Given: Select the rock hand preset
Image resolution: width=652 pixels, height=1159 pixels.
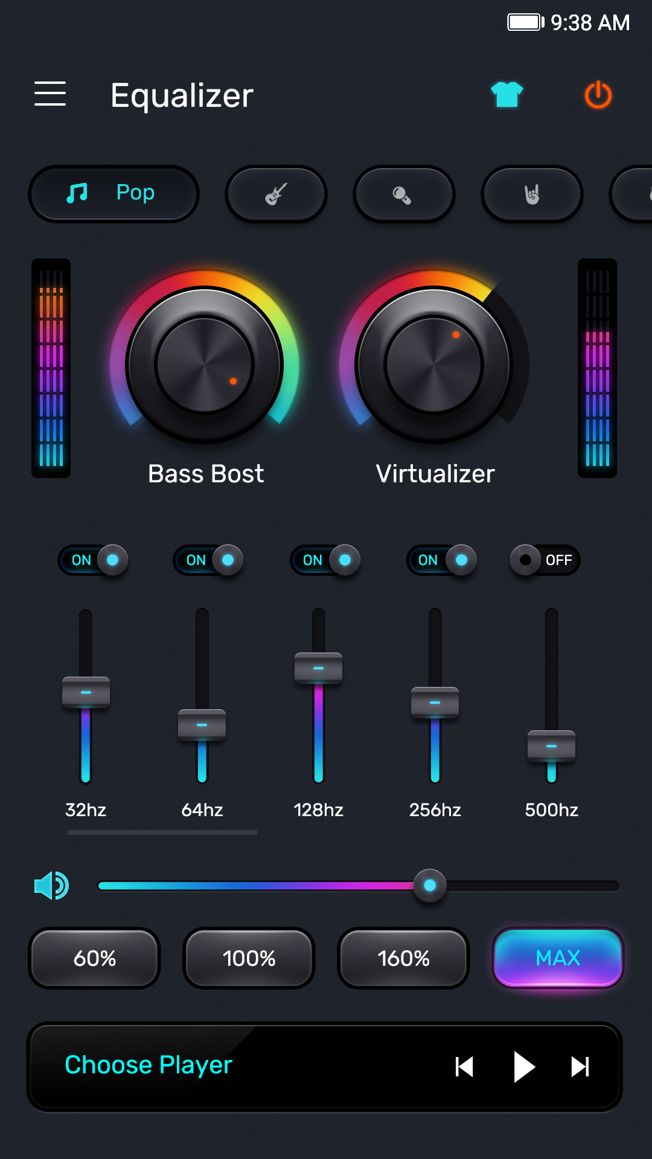Looking at the screenshot, I should [x=532, y=194].
